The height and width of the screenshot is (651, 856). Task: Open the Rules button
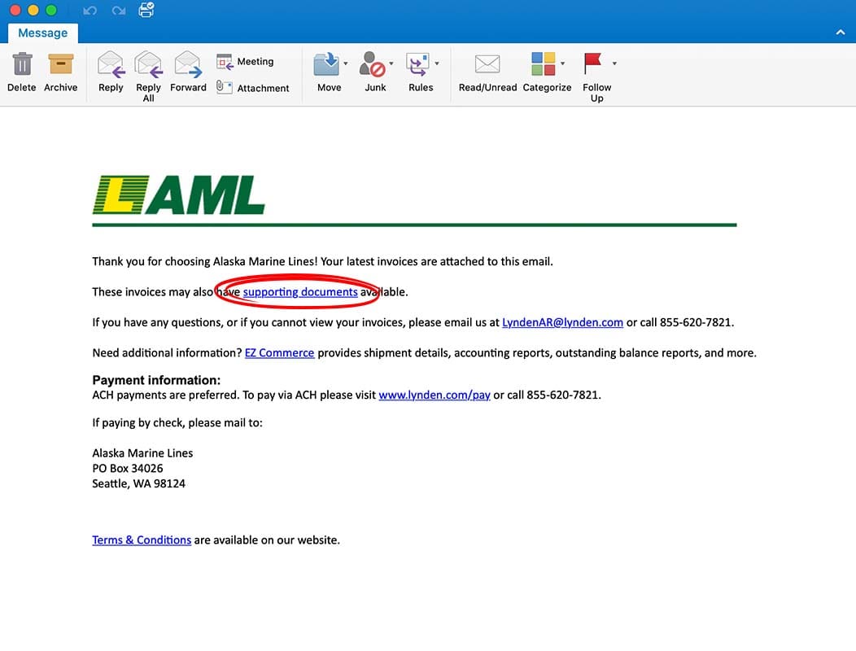click(420, 72)
